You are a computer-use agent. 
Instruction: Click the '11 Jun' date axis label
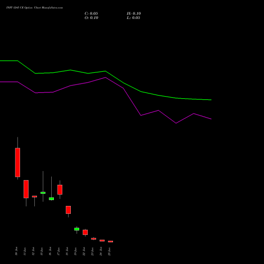pos(25,251)
